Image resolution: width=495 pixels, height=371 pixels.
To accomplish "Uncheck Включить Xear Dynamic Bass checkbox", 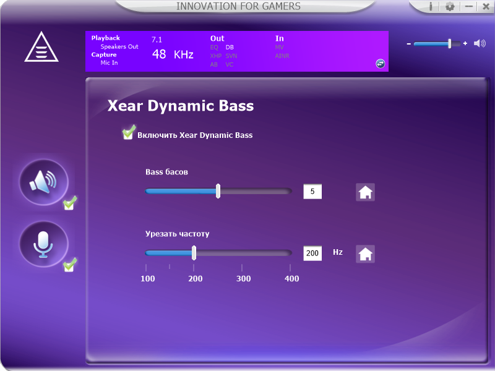I will coord(129,132).
